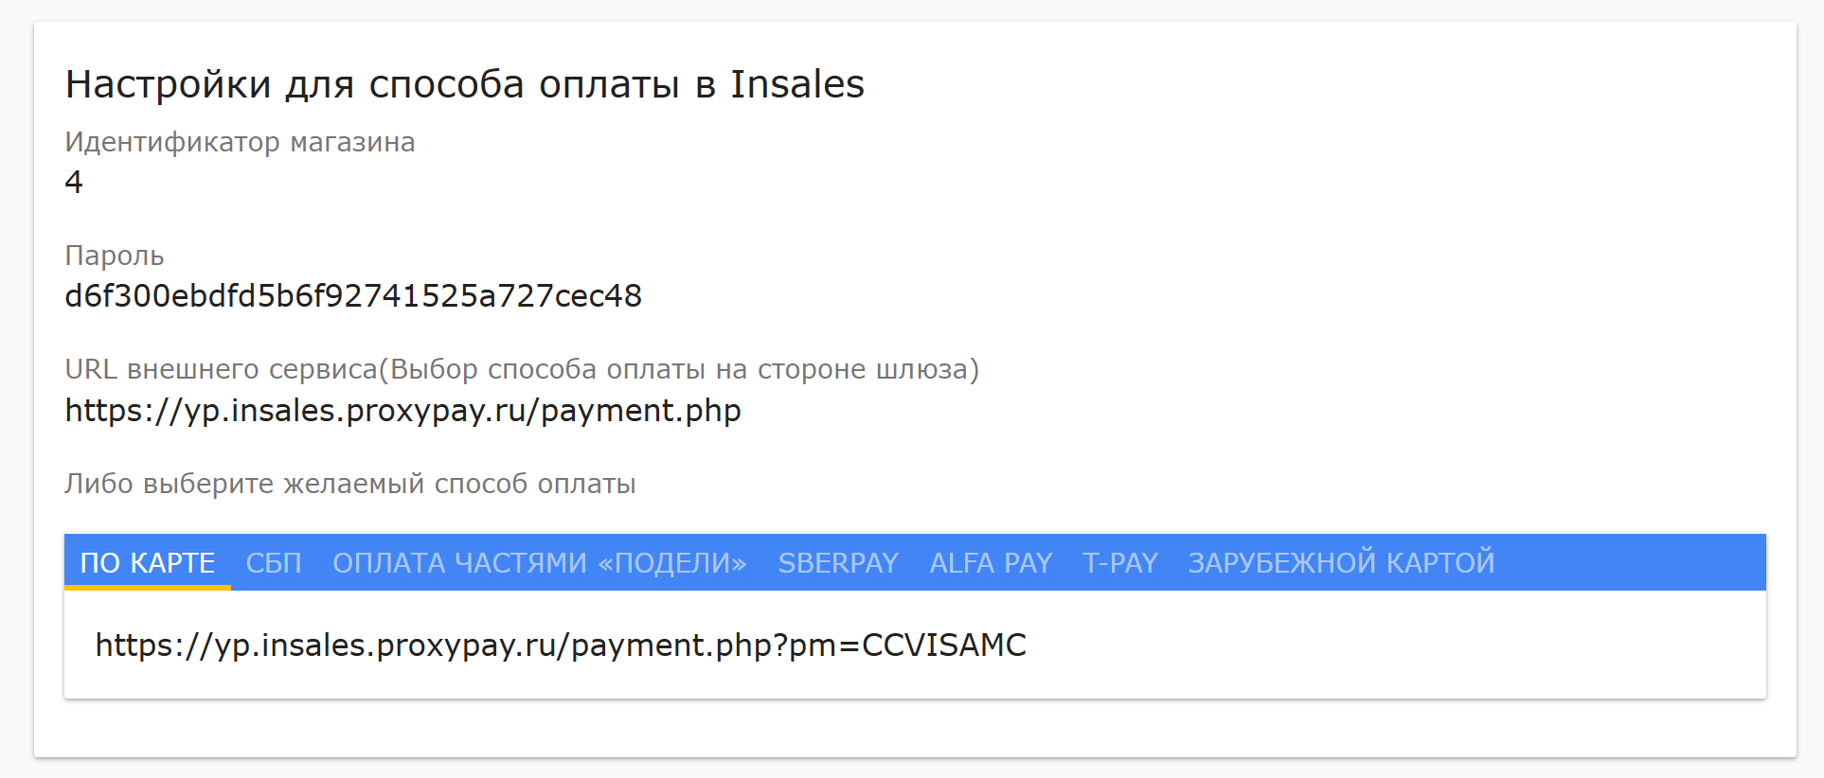The image size is (1824, 778).
Task: Select the ПО КАРТЕ tab
Action: (x=148, y=562)
